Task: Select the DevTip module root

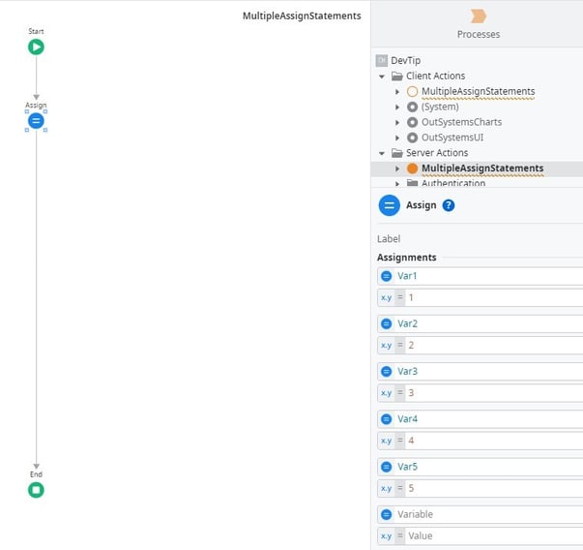Action: pos(405,60)
